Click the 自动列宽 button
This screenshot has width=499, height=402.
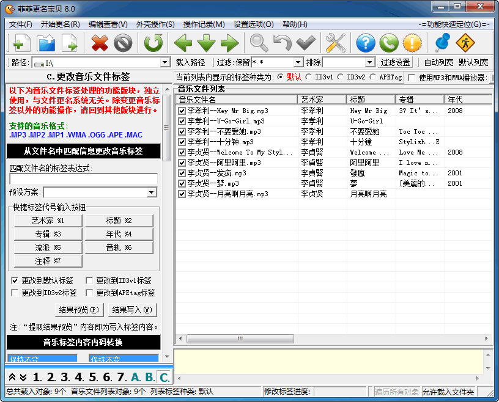pyautogui.click(x=438, y=62)
